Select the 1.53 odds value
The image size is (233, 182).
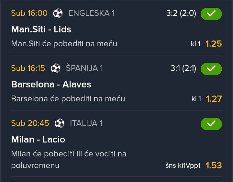click(214, 165)
